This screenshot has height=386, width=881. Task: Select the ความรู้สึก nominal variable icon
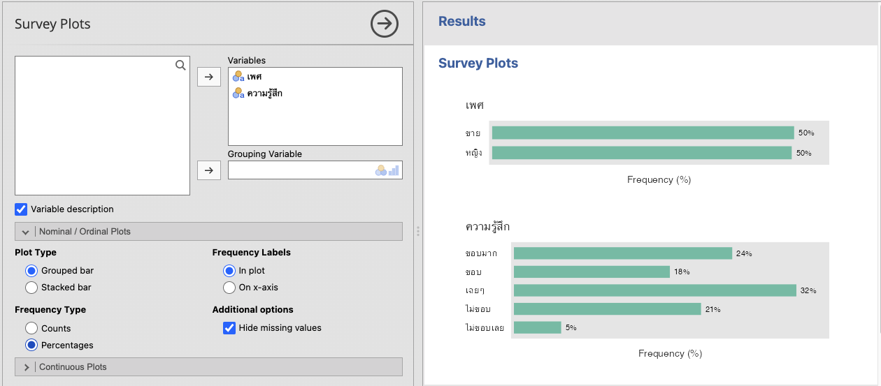coord(238,93)
